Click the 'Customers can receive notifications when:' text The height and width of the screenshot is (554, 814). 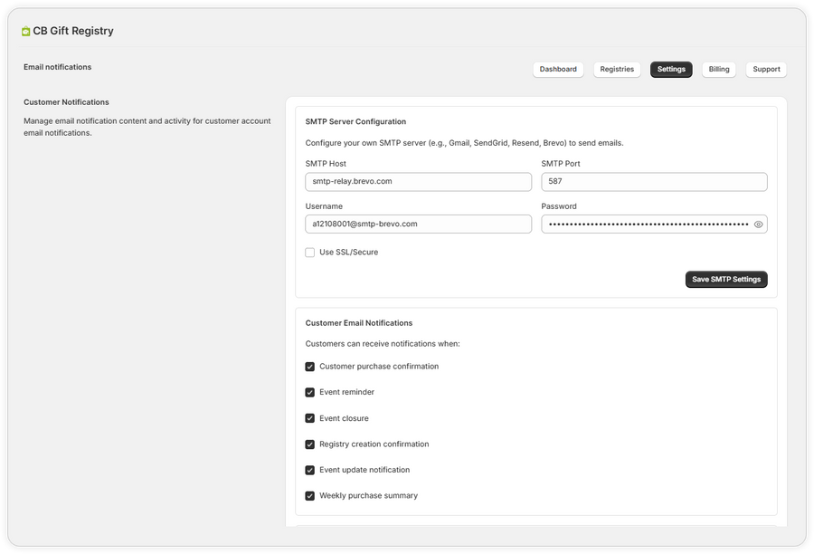(383, 344)
